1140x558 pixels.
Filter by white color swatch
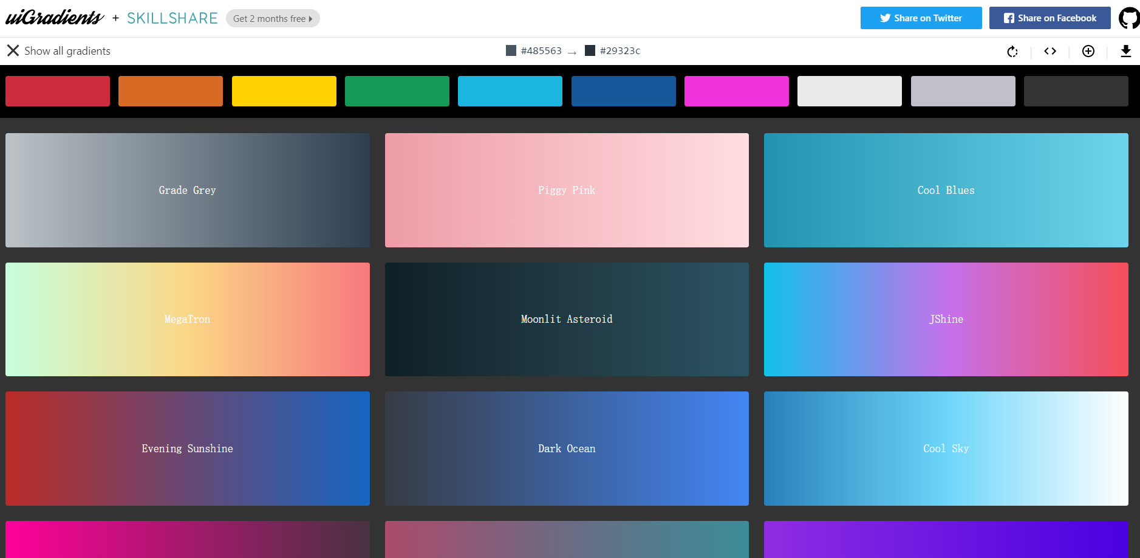click(850, 91)
